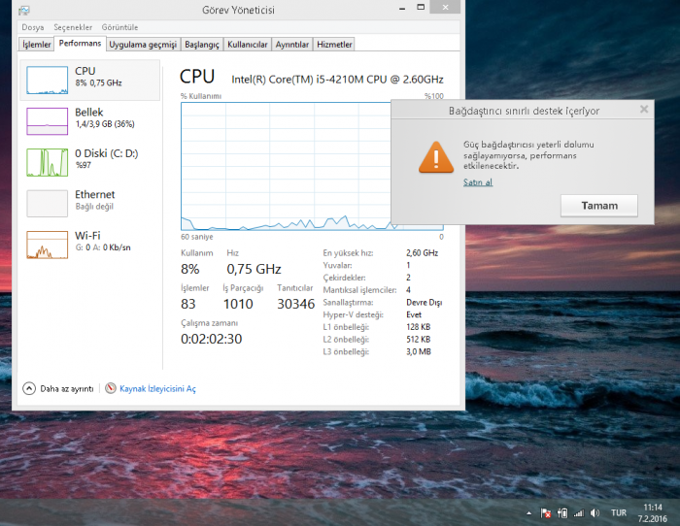The height and width of the screenshot is (526, 680).
Task: Collapse view with Daha az ayrıntı
Action: point(58,388)
